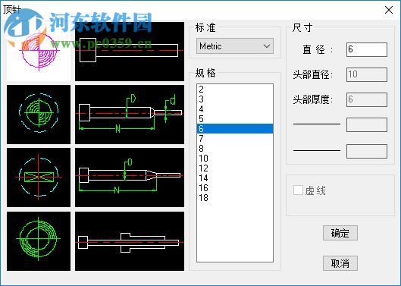Image resolution: width=401 pixels, height=286 pixels.
Task: Select size 4 in the spec list
Action: 235,108
